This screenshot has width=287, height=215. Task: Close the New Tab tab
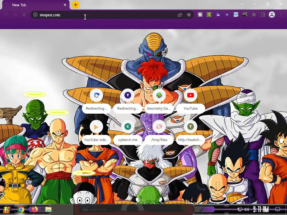click(x=65, y=5)
